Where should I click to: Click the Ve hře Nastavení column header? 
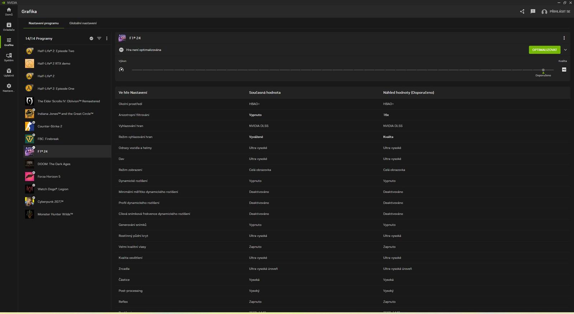(133, 93)
